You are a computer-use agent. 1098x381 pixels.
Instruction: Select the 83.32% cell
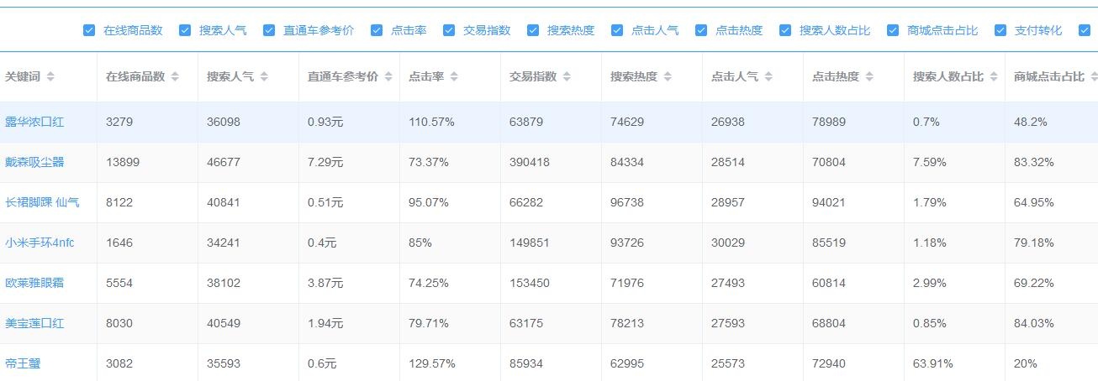click(1034, 162)
